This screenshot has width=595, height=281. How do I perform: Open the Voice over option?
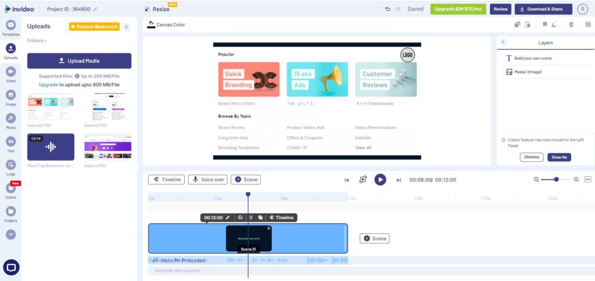pos(208,180)
